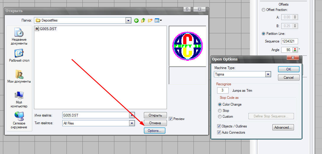
Task: Click the Jumps as Trim number field
Action: point(223,91)
